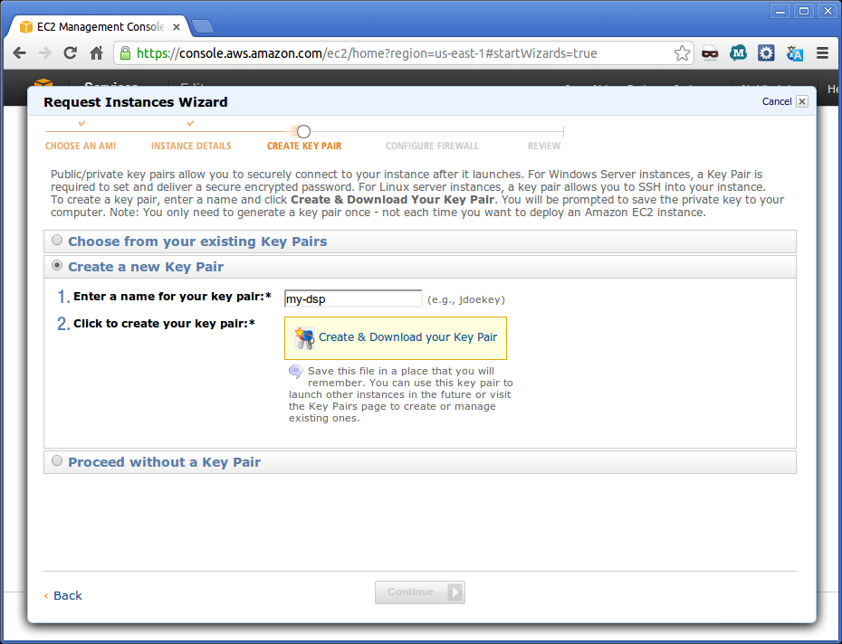Open the blue gear extension icon
This screenshot has height=644, width=842.
pyautogui.click(x=766, y=53)
